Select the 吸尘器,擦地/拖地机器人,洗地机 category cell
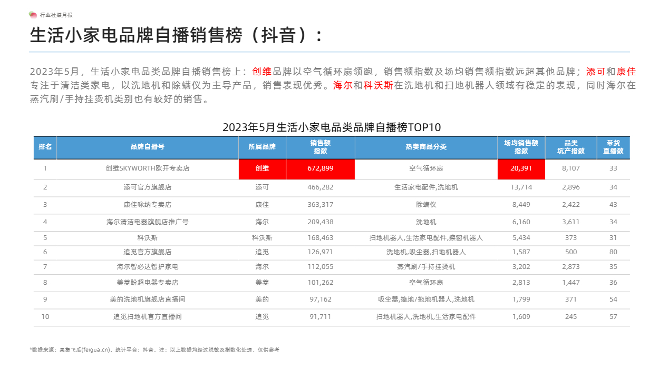 pos(426,300)
